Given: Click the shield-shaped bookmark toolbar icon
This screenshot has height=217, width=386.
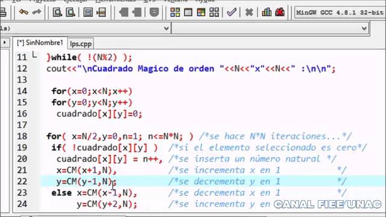Looking at the screenshot, I should click(154, 12).
